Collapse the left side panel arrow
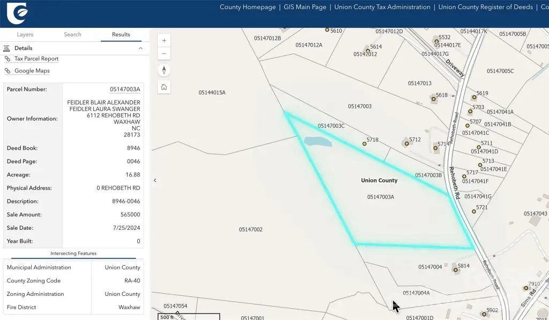The image size is (549, 320). point(155,180)
